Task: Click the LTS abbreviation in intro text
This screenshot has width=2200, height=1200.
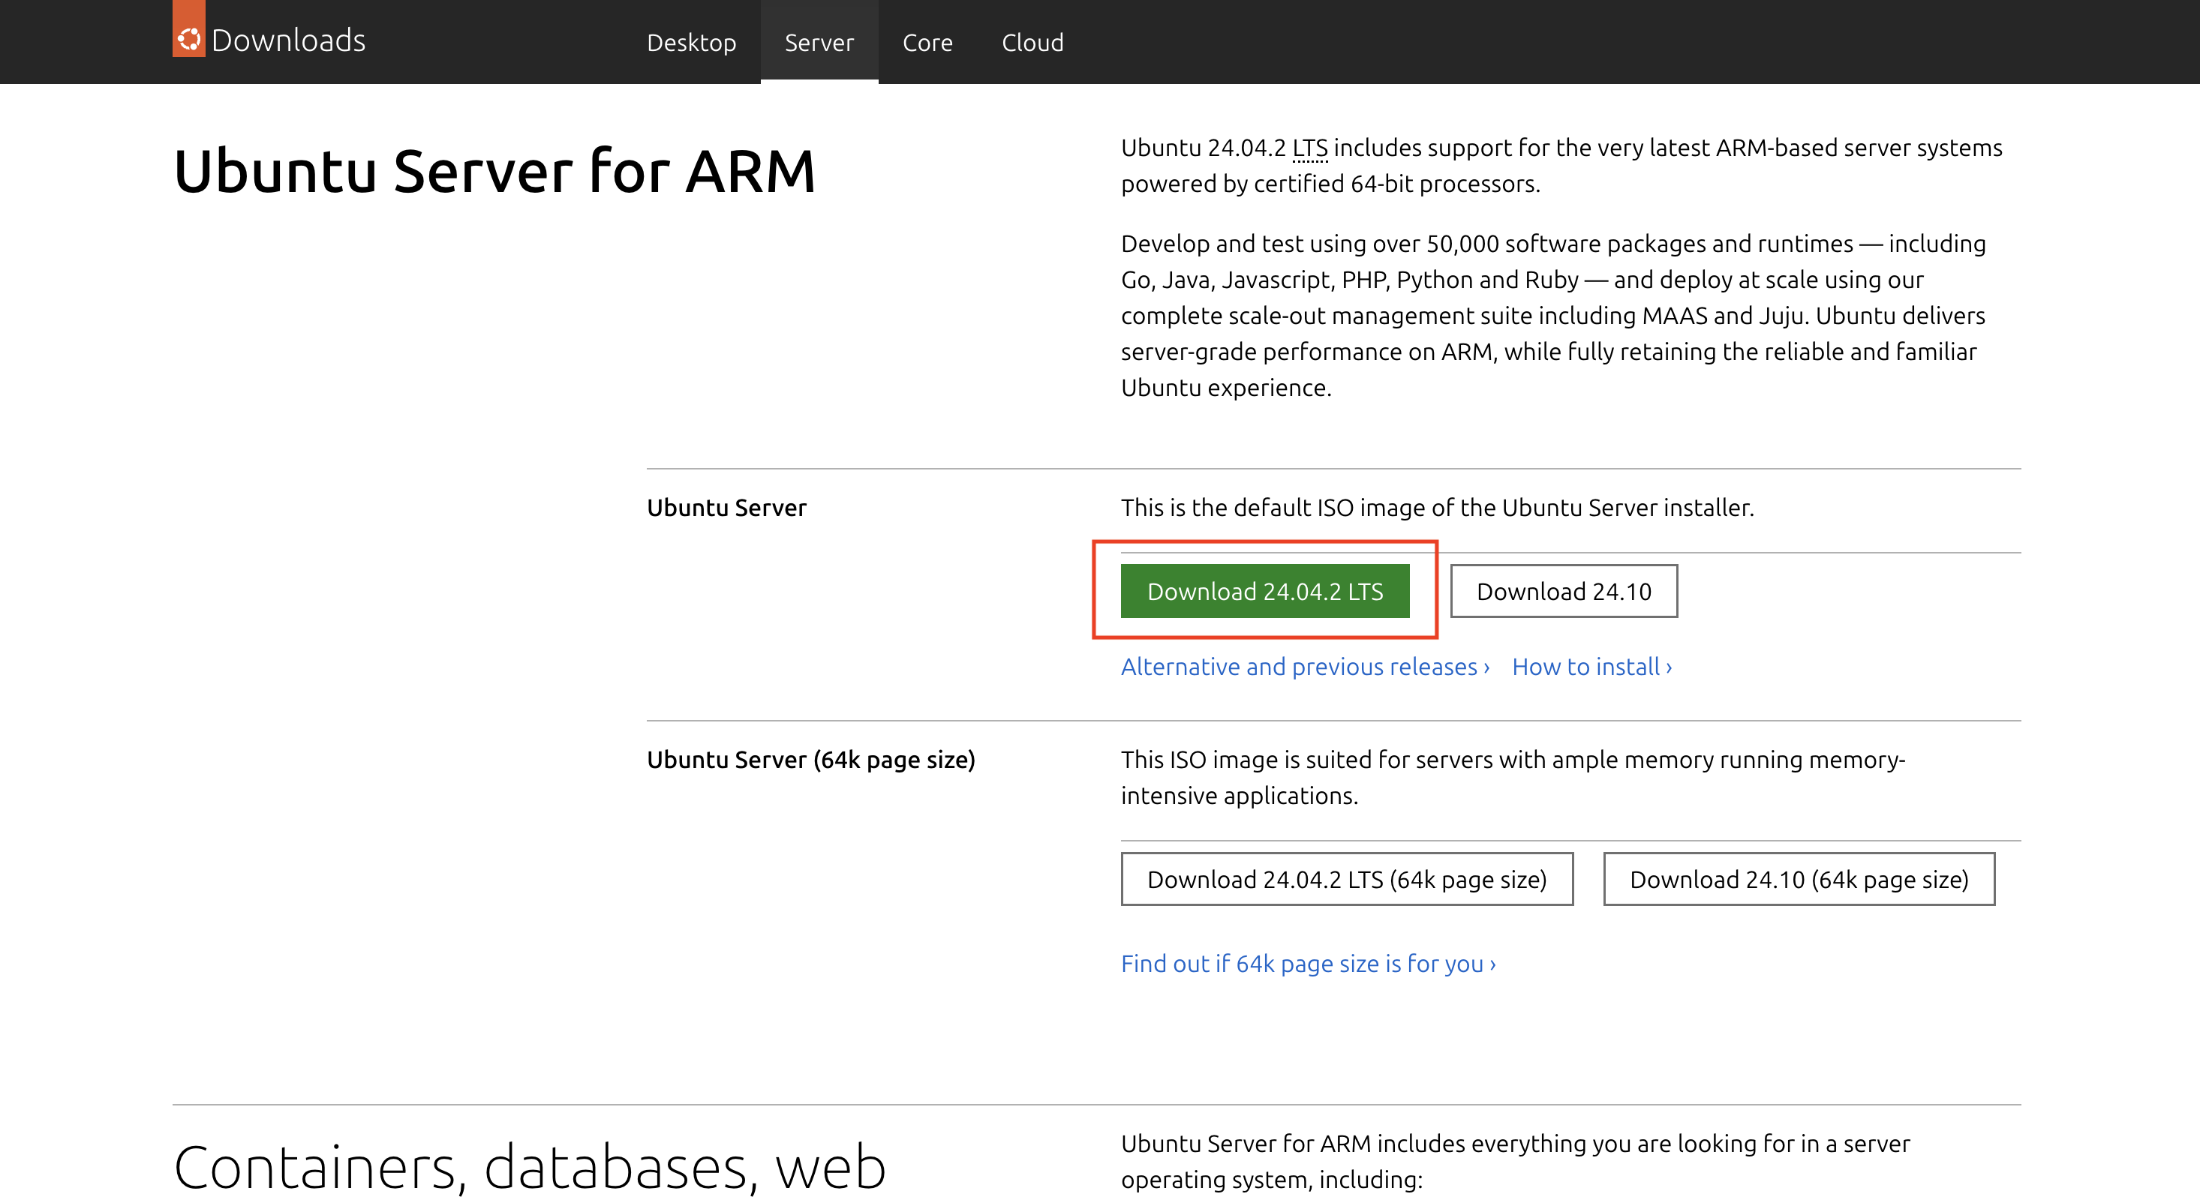Action: 1309,148
